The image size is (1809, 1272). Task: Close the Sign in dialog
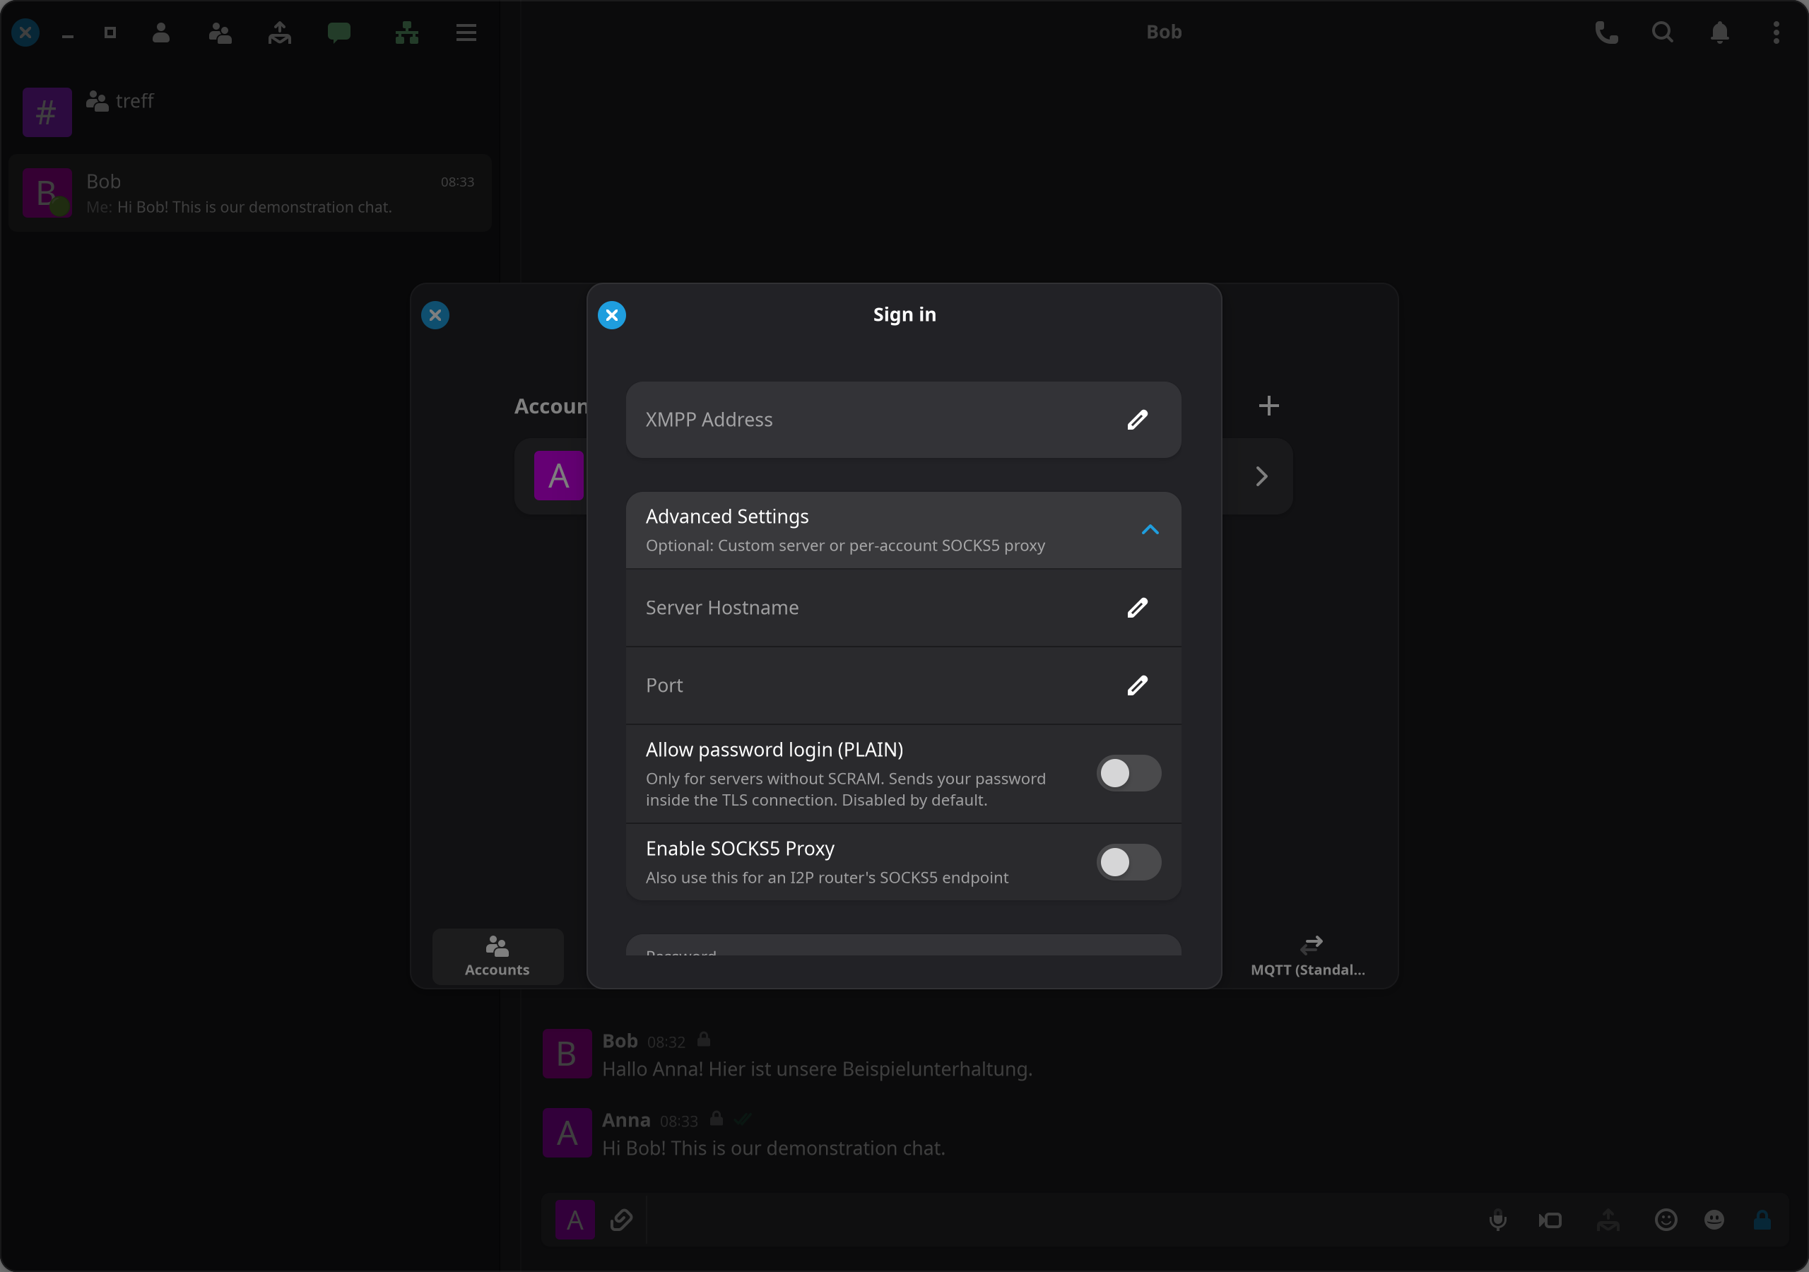(611, 315)
